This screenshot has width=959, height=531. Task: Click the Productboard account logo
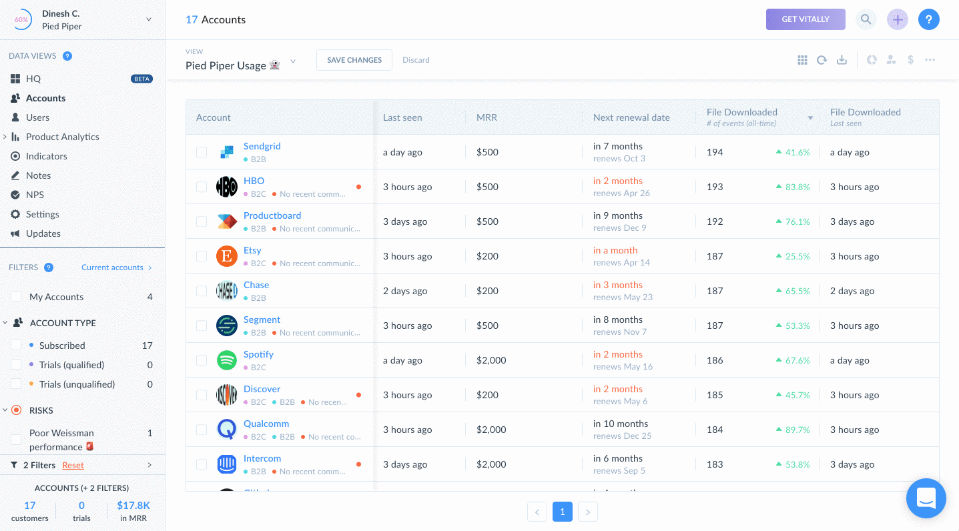point(227,221)
